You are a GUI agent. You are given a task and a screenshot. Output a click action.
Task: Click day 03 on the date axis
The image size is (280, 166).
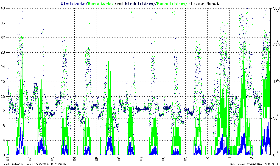coord(52,158)
